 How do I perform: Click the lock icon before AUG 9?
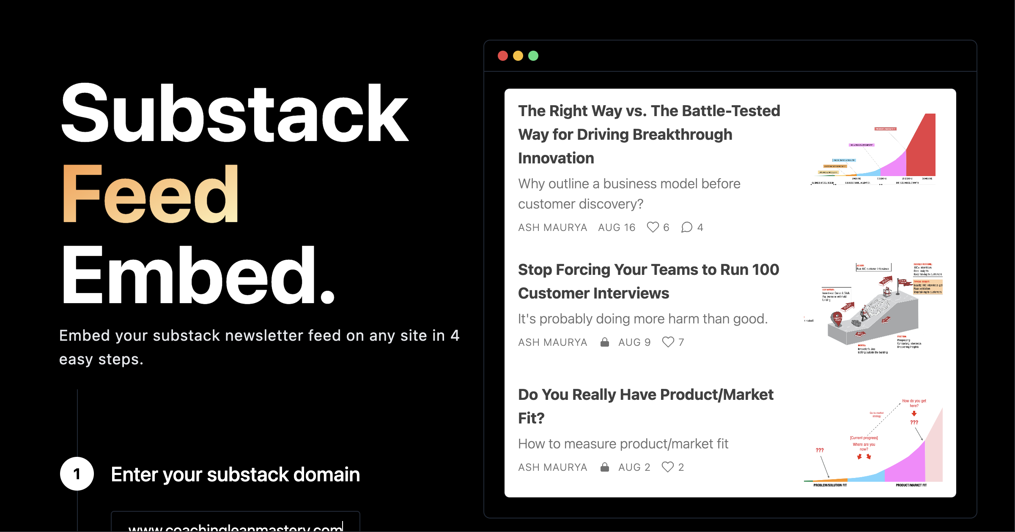tap(605, 342)
